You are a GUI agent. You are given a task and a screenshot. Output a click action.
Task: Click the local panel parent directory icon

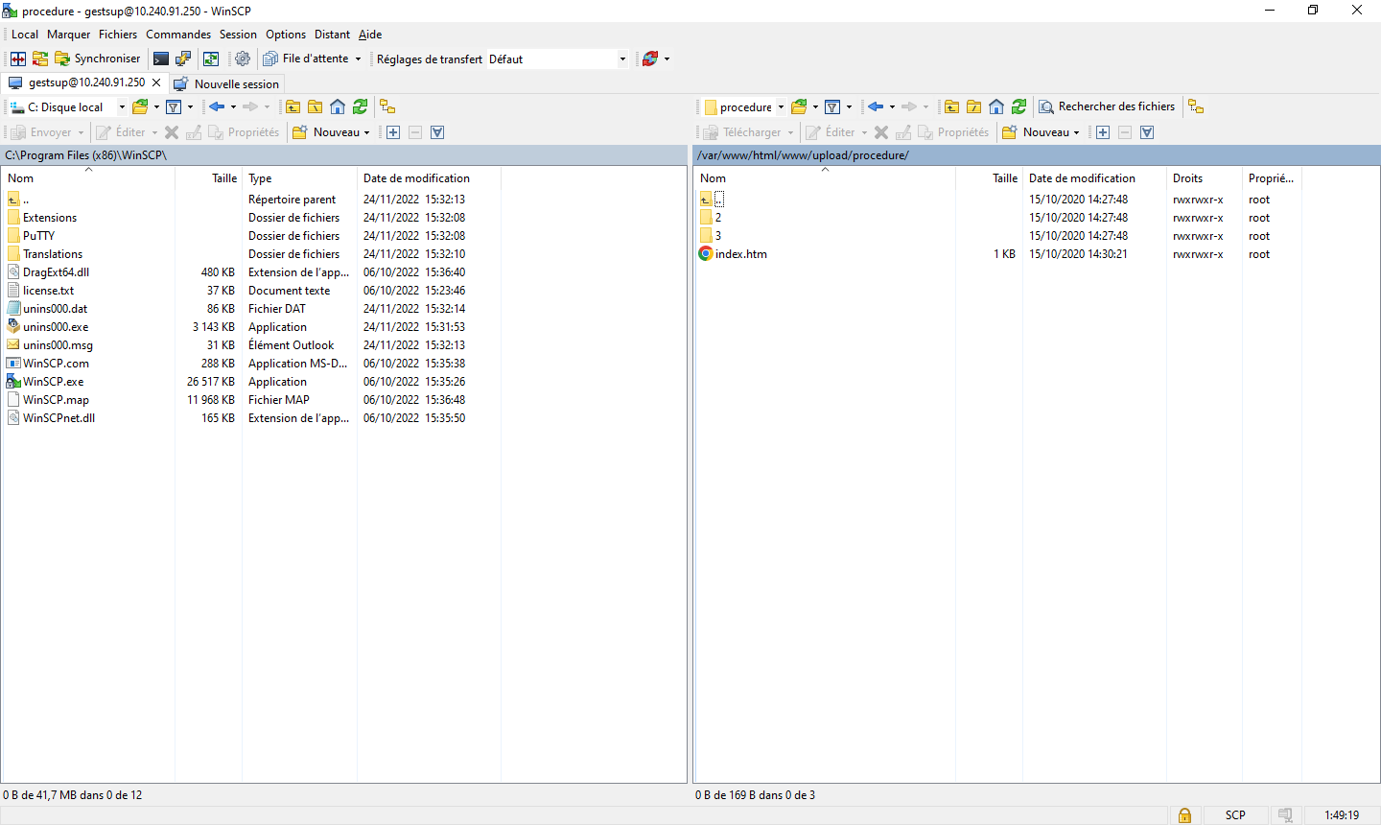pyautogui.click(x=293, y=106)
